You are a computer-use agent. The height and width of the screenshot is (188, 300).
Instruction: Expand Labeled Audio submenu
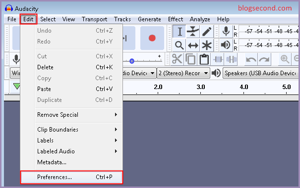click(71, 151)
